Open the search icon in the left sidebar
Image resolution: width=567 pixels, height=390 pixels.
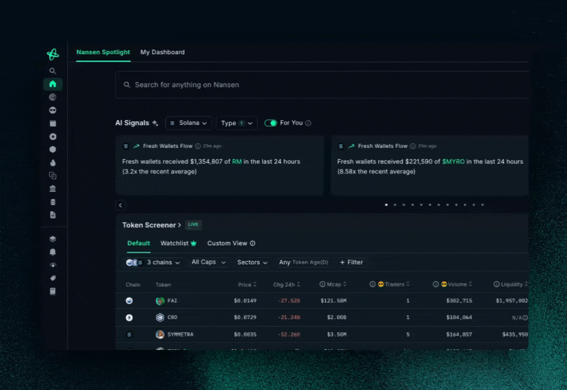(53, 71)
